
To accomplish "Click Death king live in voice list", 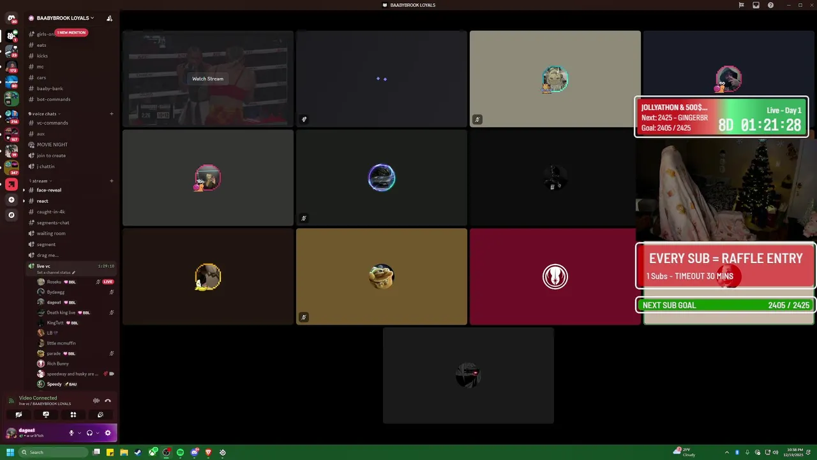I will (x=75, y=312).
